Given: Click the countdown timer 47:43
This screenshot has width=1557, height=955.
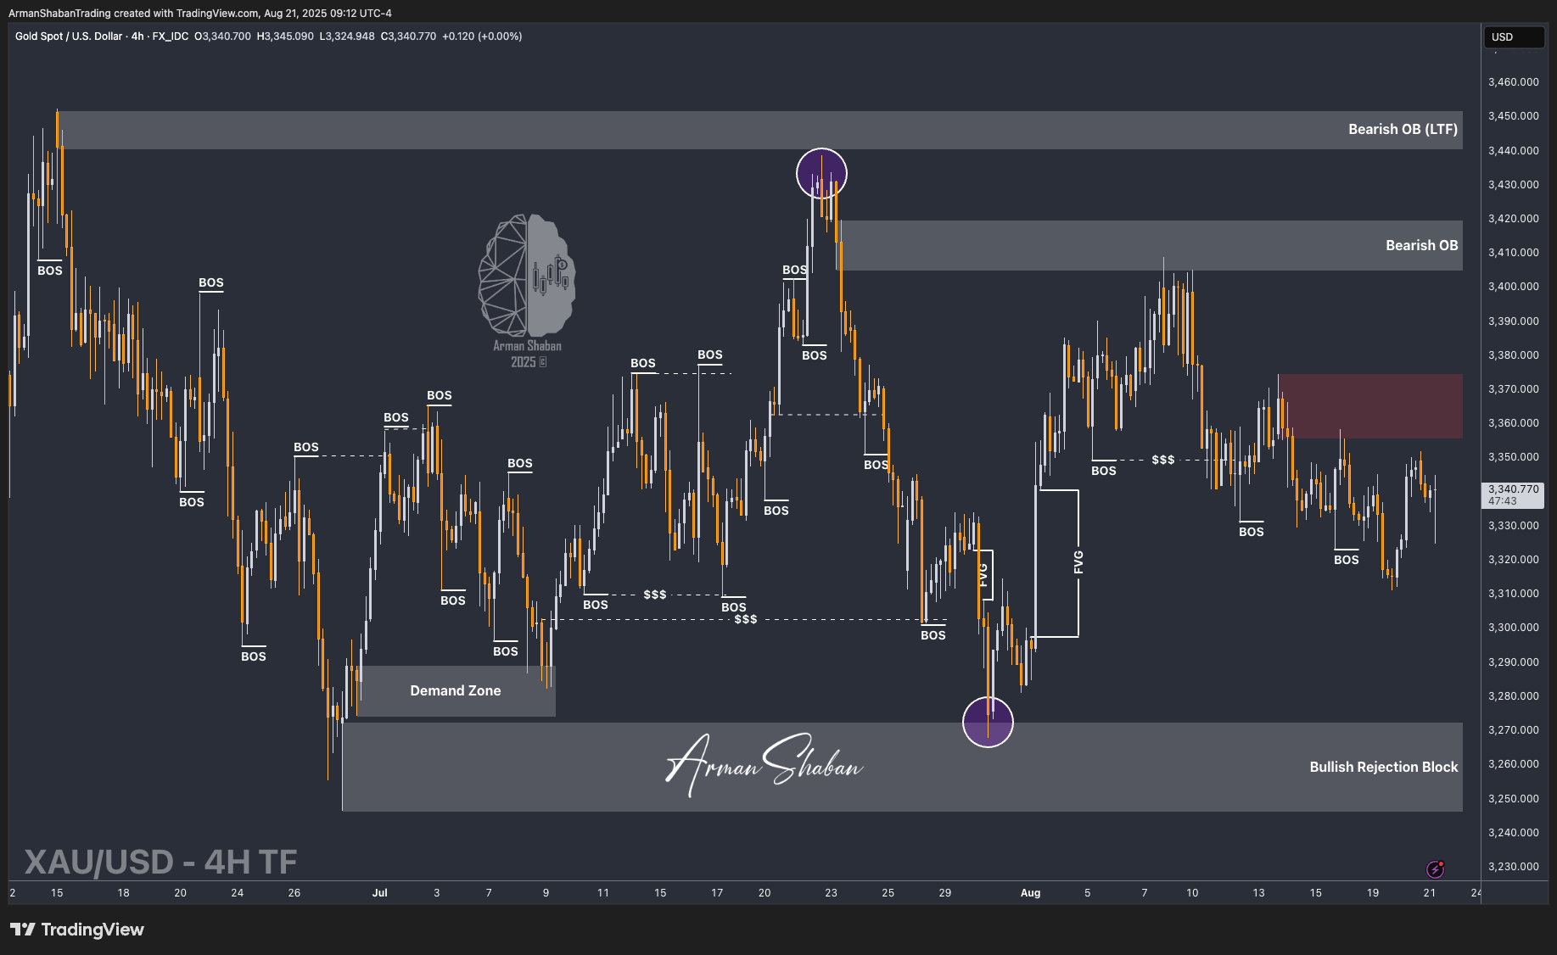Looking at the screenshot, I should click(x=1502, y=501).
